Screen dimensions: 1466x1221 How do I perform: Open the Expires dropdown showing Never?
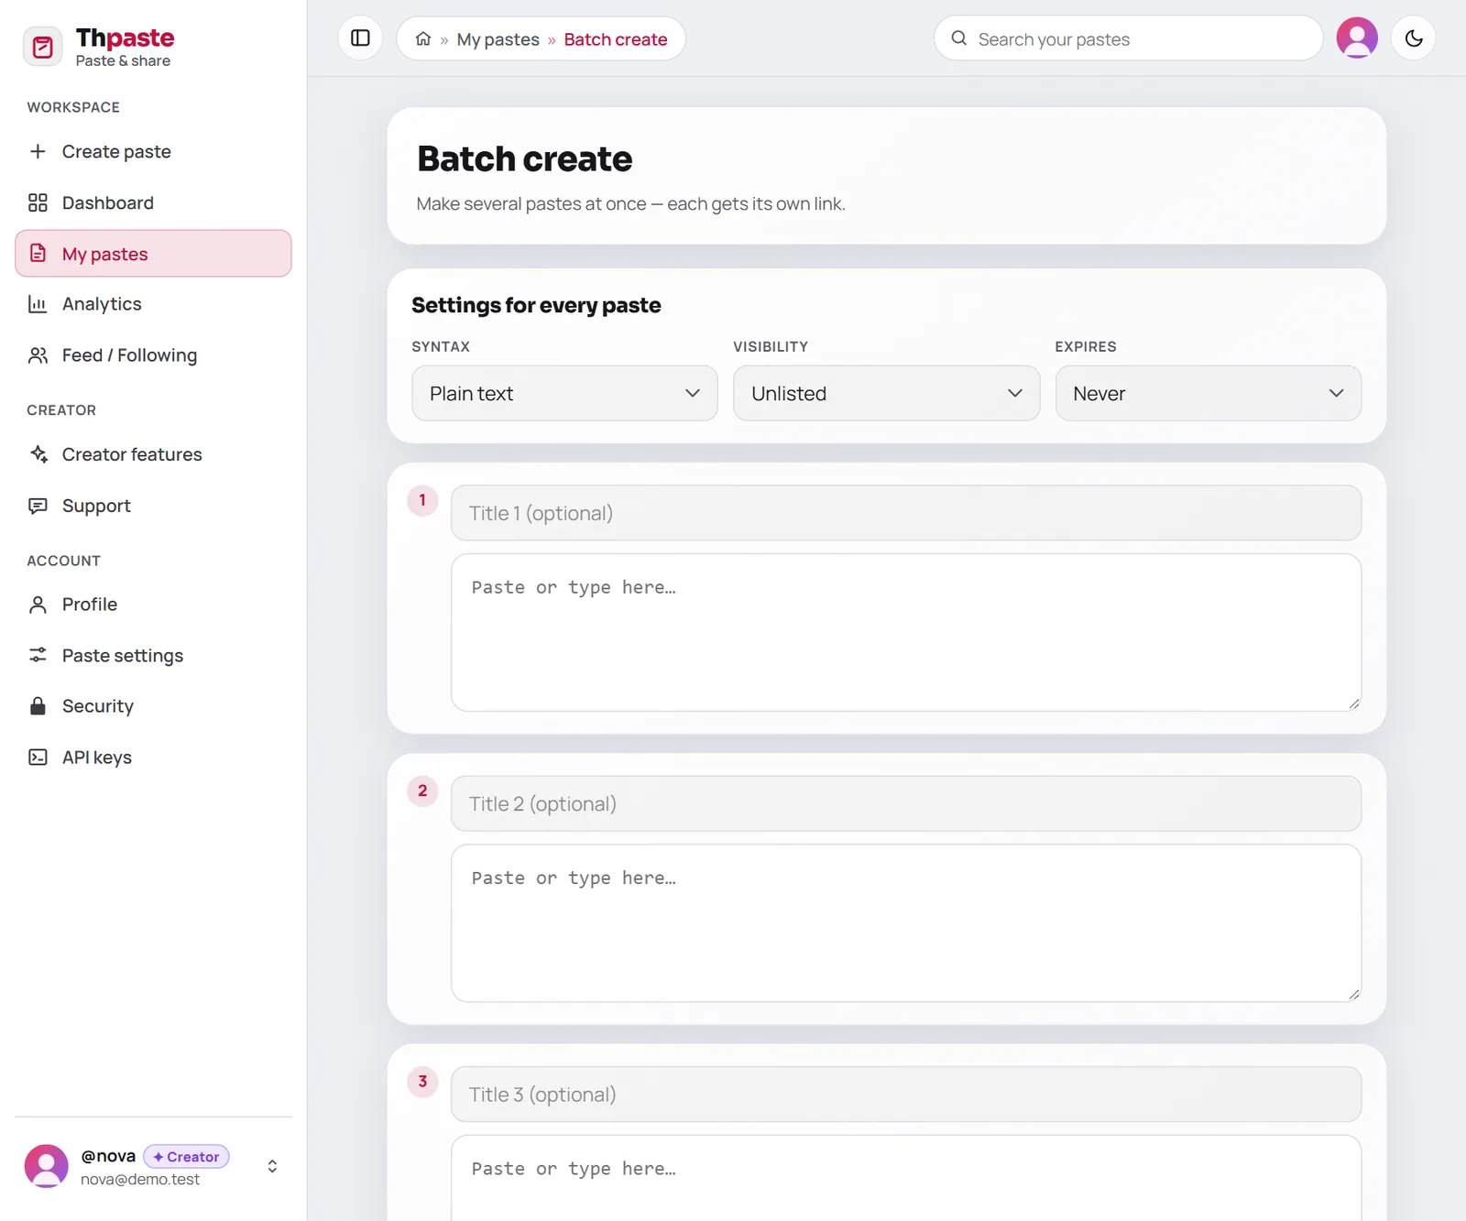pyautogui.click(x=1208, y=394)
